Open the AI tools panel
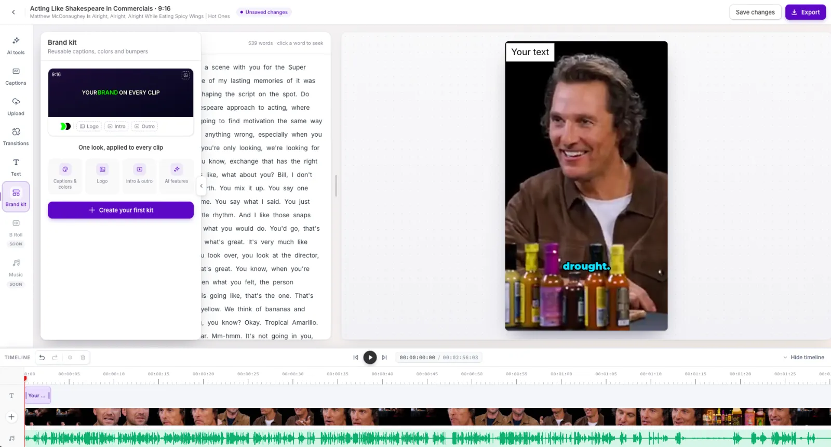This screenshot has width=831, height=447. click(x=16, y=45)
